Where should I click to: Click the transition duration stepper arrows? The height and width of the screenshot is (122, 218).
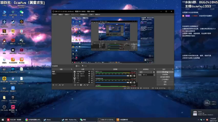pyautogui.click(x=154, y=75)
